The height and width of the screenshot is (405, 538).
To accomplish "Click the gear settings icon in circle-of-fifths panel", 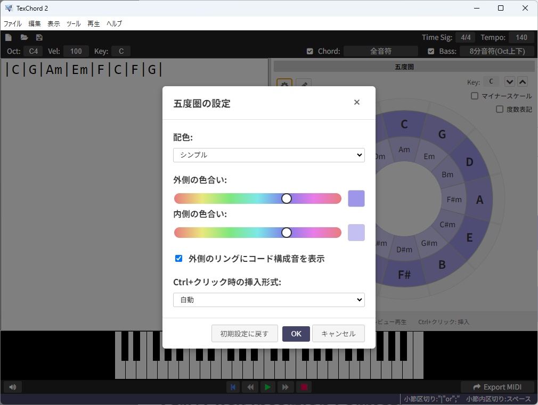I will 284,84.
